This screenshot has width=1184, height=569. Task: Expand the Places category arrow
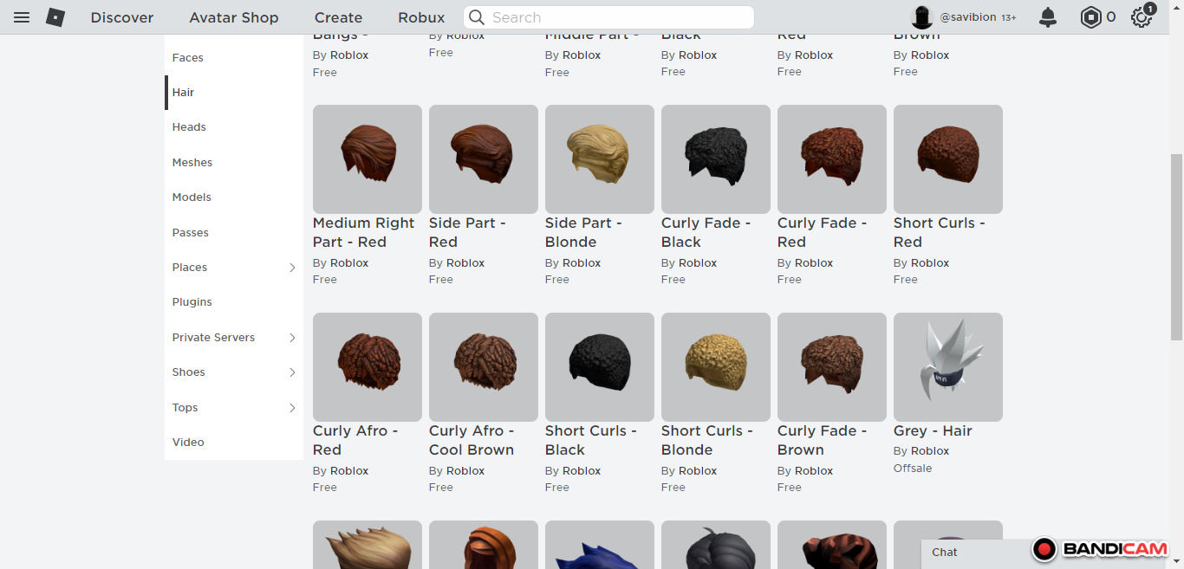click(292, 268)
